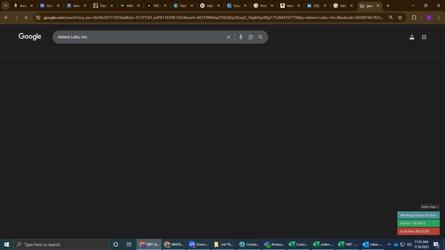Switch to the 502 tab
The width and height of the screenshot is (445, 250).
click(156, 6)
